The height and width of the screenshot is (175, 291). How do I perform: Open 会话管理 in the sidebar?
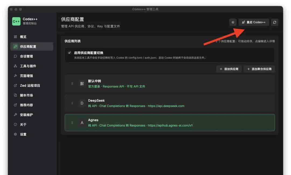click(x=32, y=56)
